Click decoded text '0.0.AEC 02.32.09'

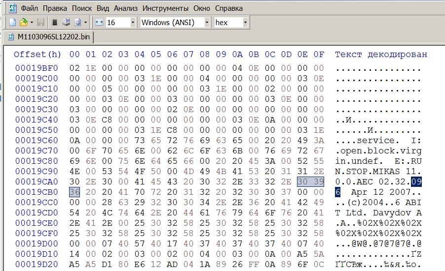(x=378, y=181)
